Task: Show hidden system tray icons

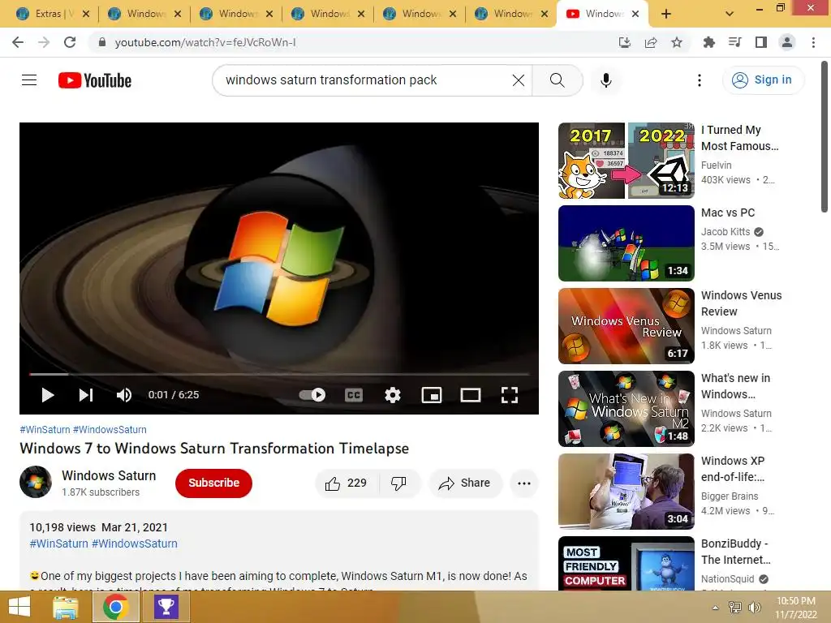Action: (715, 608)
